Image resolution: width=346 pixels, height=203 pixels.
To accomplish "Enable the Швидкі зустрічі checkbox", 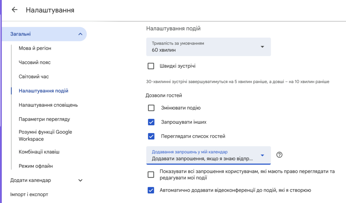I will pos(151,66).
